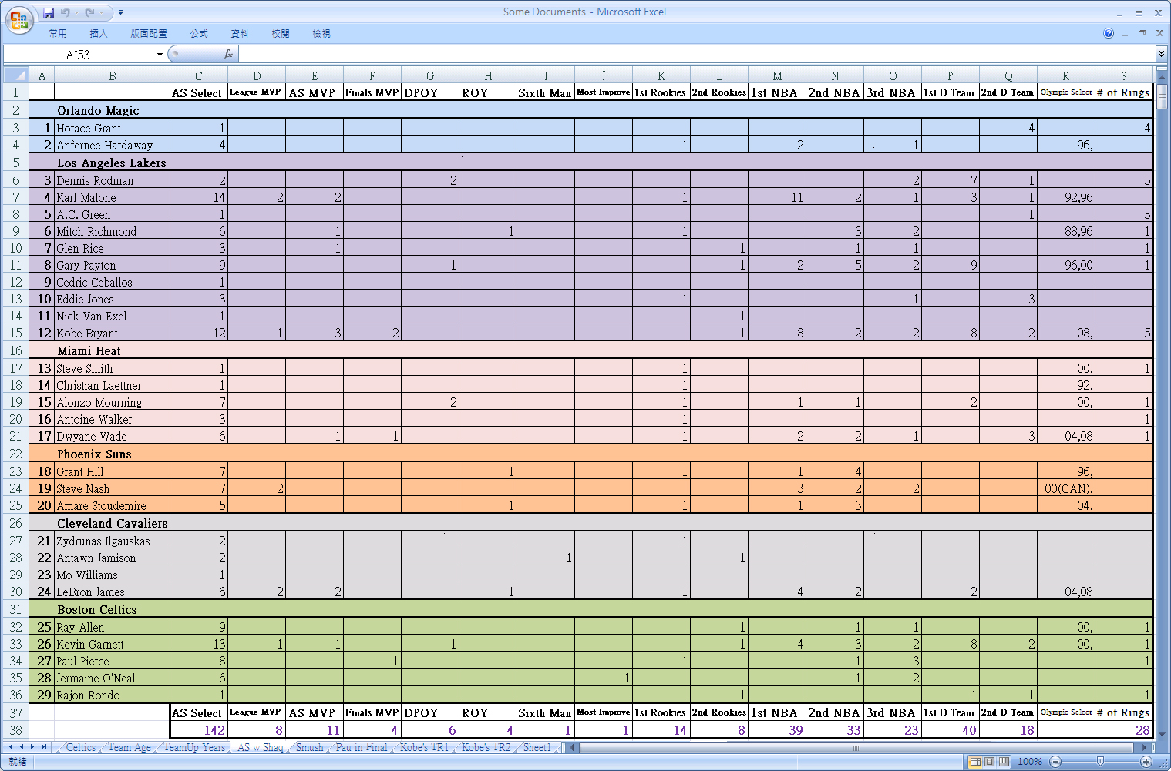
Task: Redo the last undone action
Action: click(x=89, y=12)
